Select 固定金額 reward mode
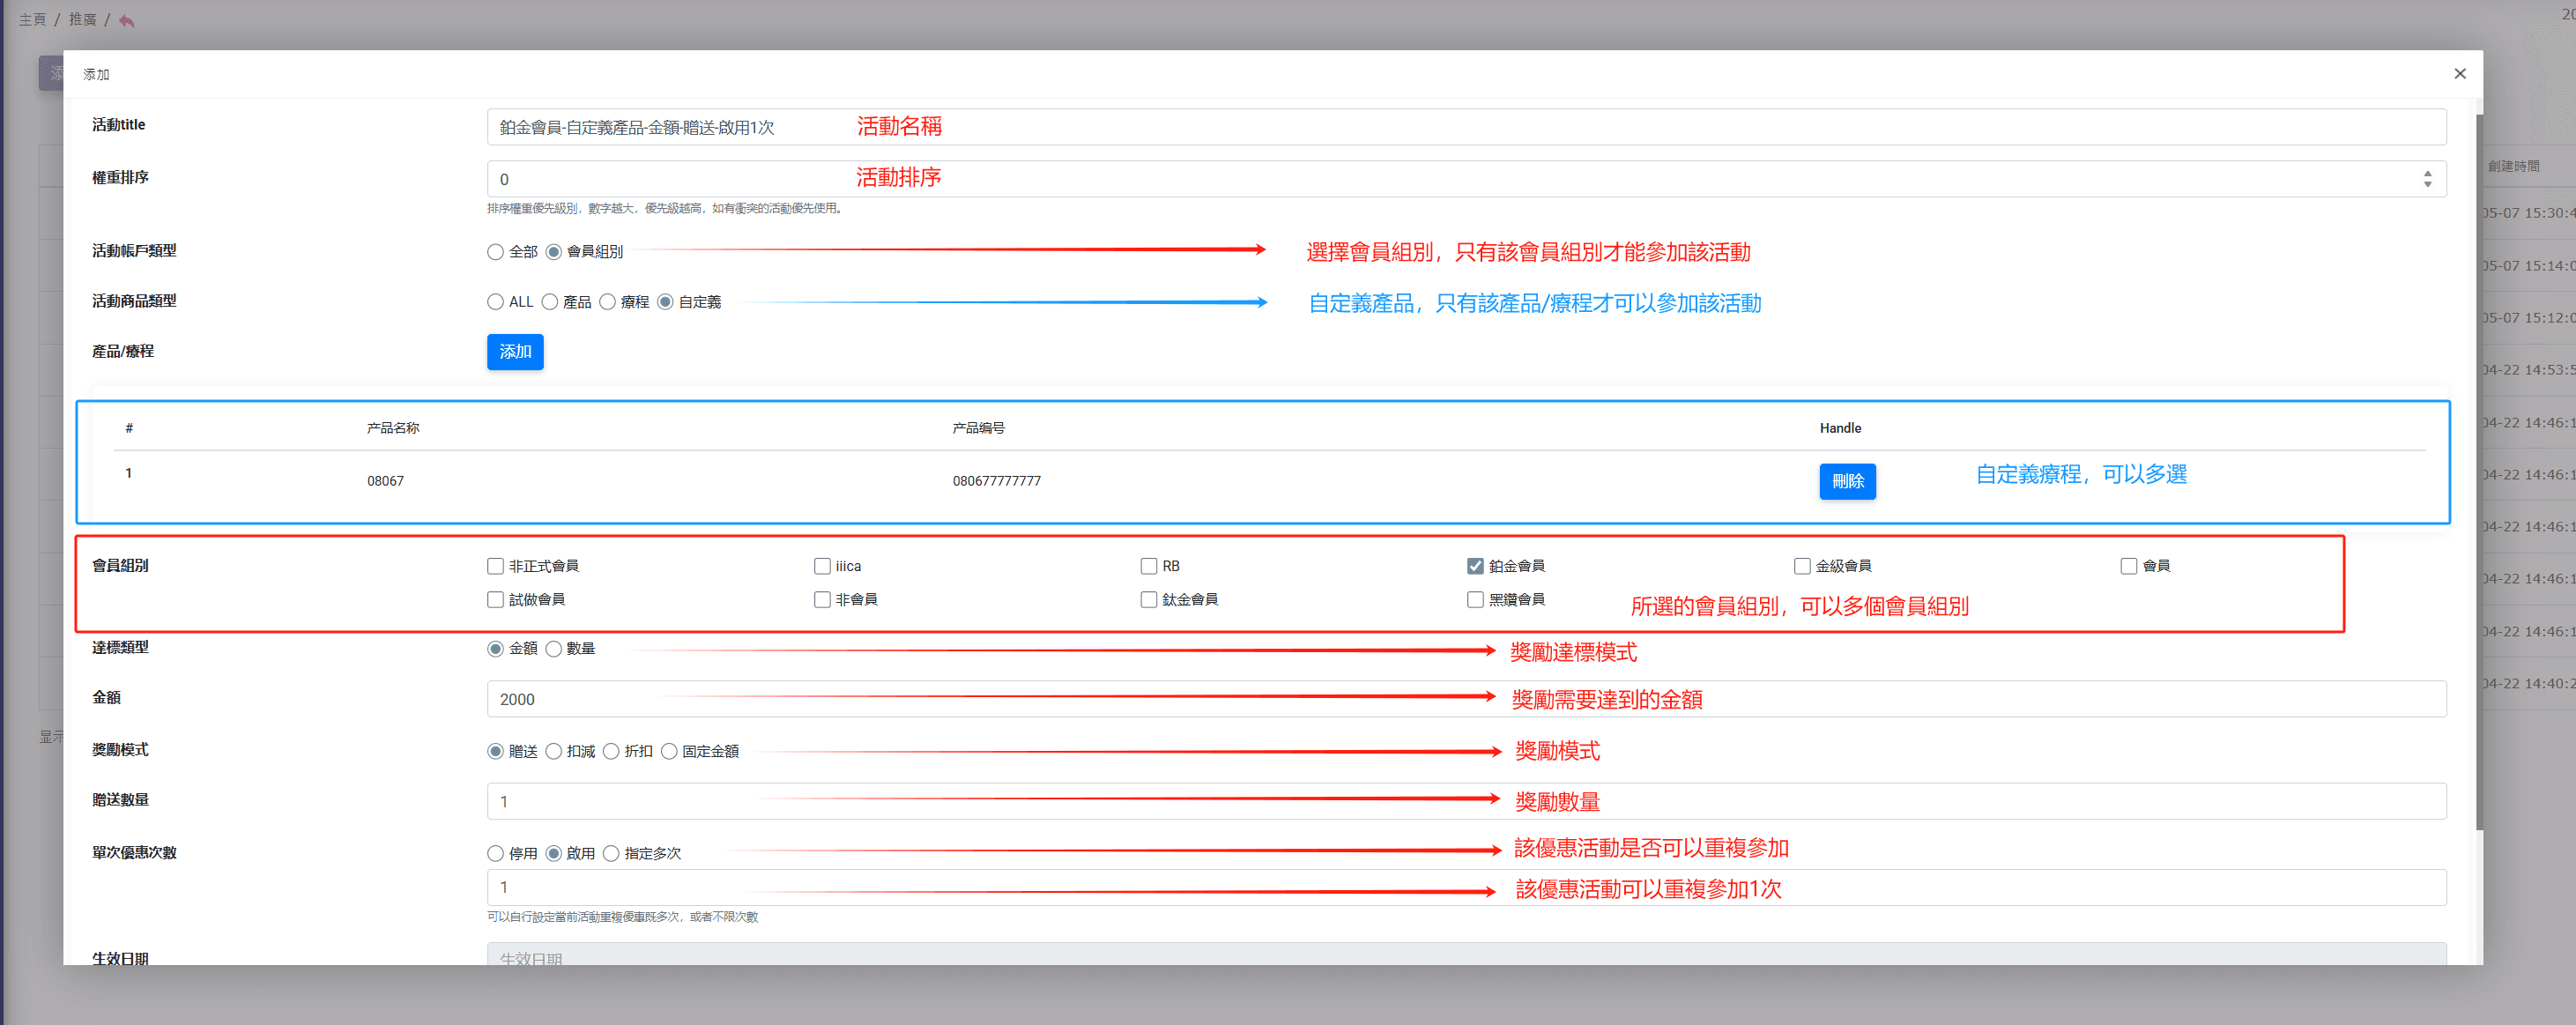Image resolution: width=2576 pixels, height=1025 pixels. 669,751
